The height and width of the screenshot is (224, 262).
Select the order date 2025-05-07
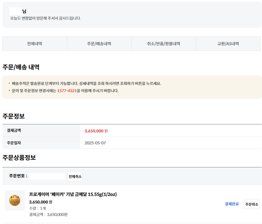pos(95,143)
